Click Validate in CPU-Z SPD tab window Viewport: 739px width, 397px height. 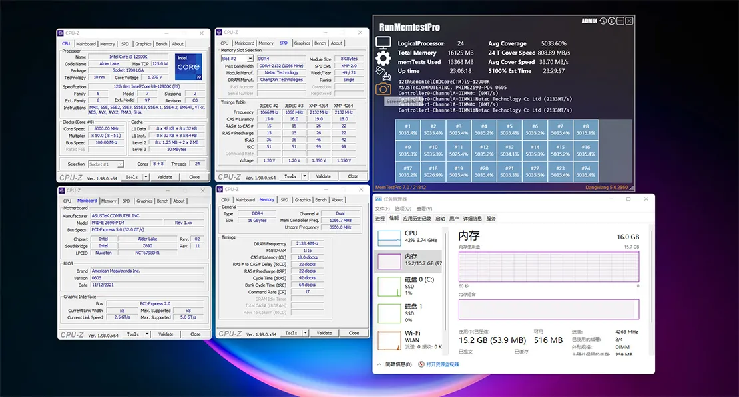[x=323, y=176]
